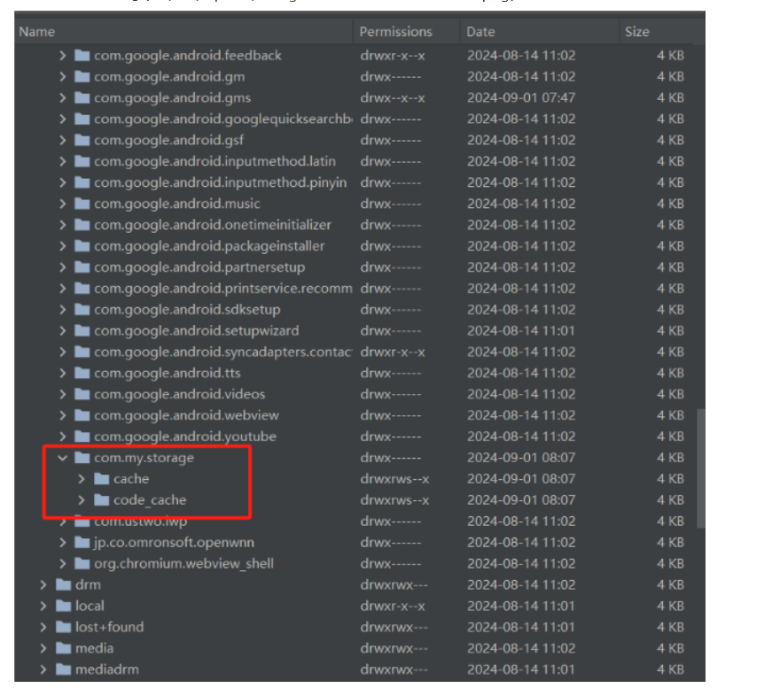Image resolution: width=772 pixels, height=688 pixels.
Task: Select the cache folder name
Action: pyautogui.click(x=131, y=479)
